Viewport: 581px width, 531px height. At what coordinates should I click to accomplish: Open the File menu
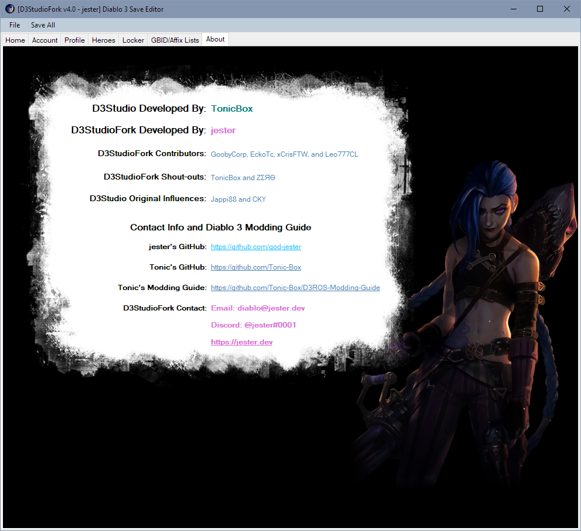coord(15,25)
